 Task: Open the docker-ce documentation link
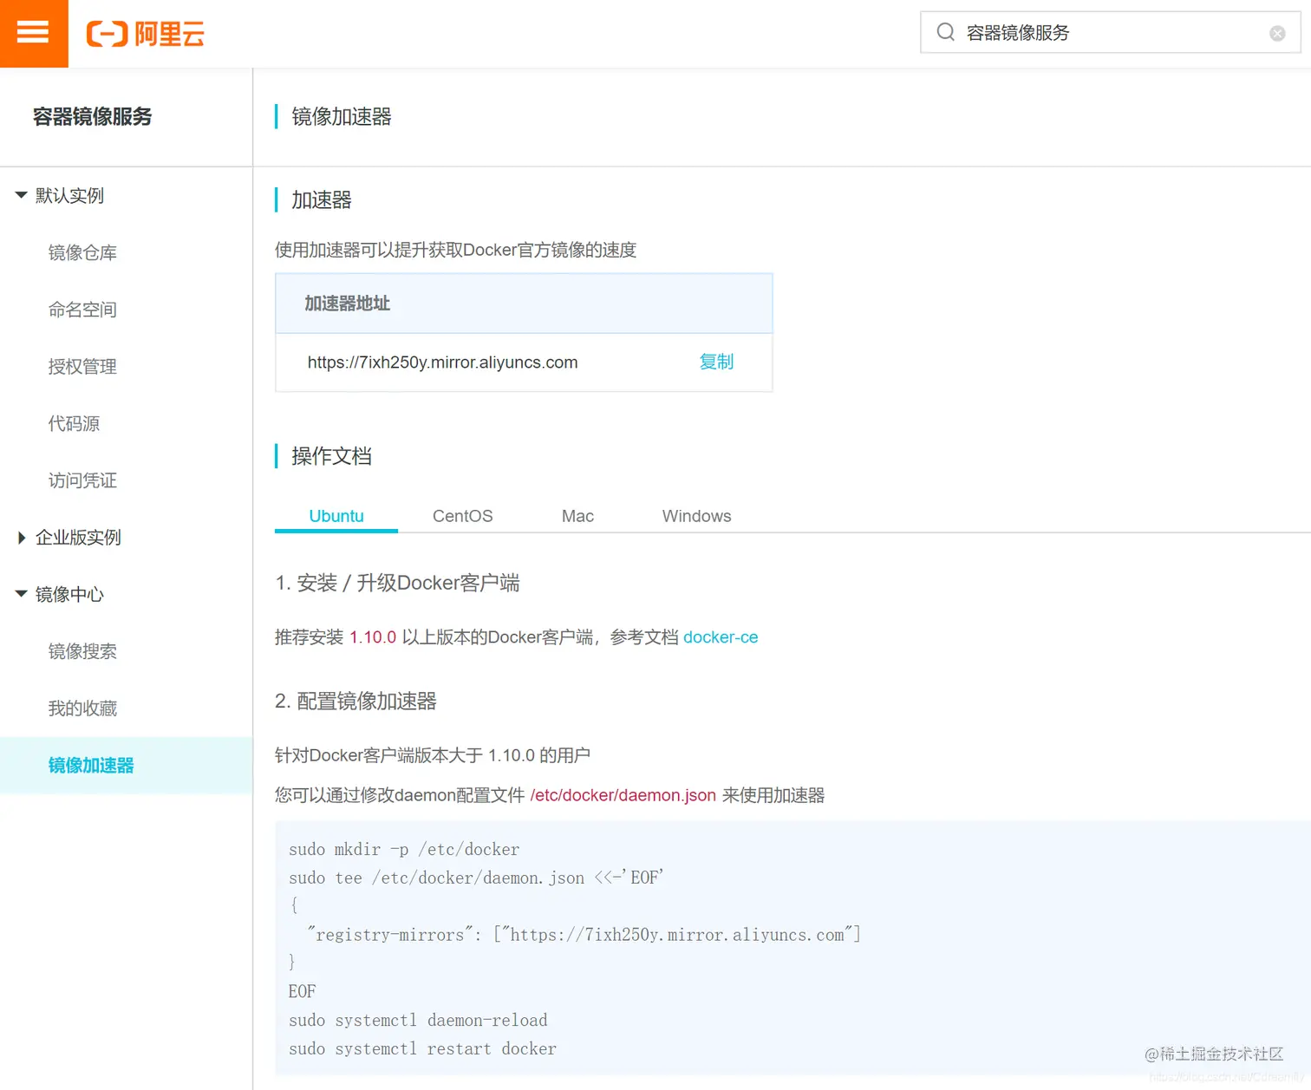click(x=721, y=636)
